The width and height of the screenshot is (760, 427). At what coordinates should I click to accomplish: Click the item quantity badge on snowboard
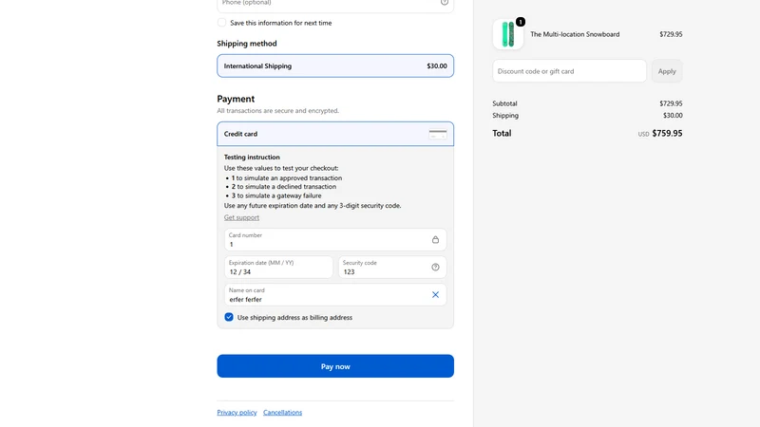click(520, 22)
